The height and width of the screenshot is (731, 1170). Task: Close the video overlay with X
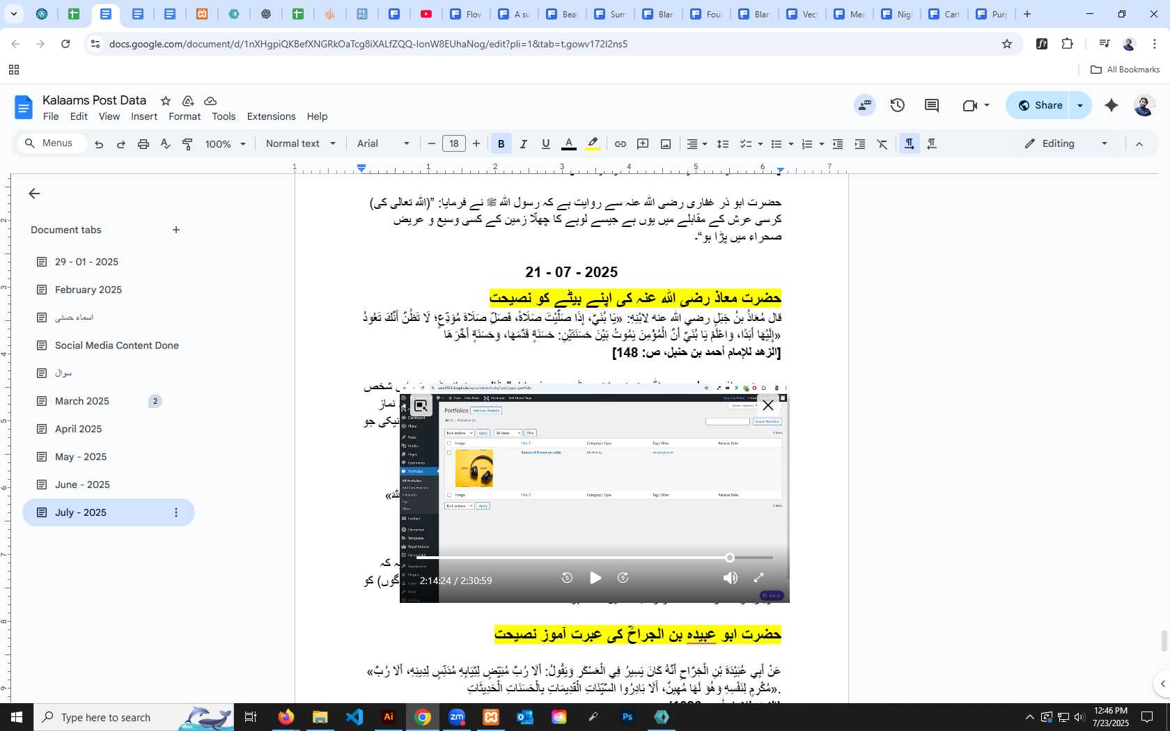pyautogui.click(x=768, y=405)
